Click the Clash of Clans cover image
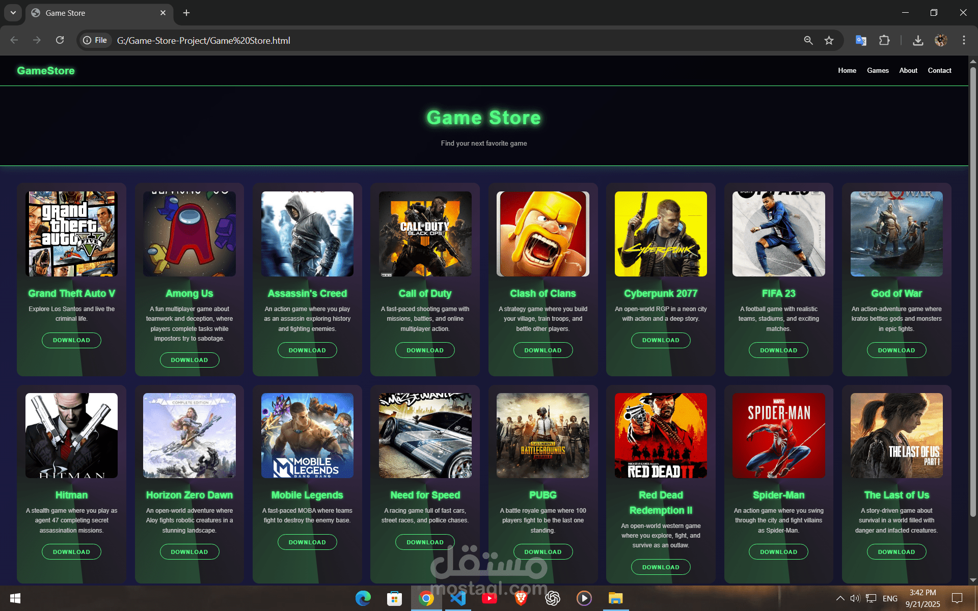Screen dimensions: 978x611 coord(543,234)
